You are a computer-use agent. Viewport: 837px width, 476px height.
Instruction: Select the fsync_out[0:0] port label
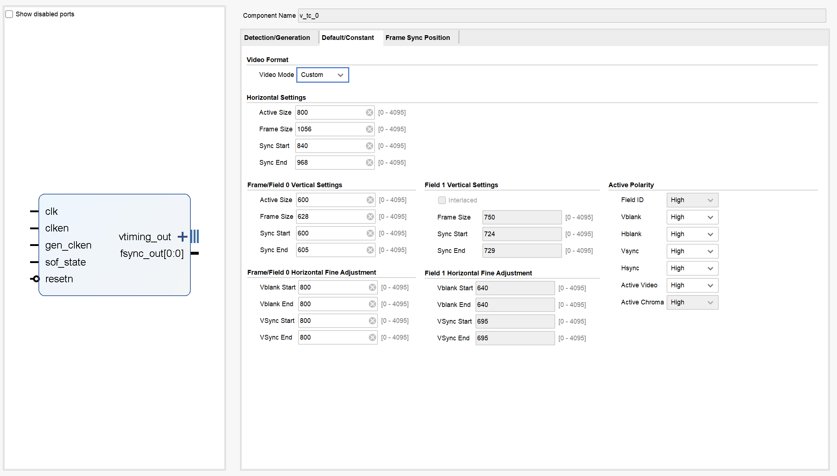(x=152, y=254)
